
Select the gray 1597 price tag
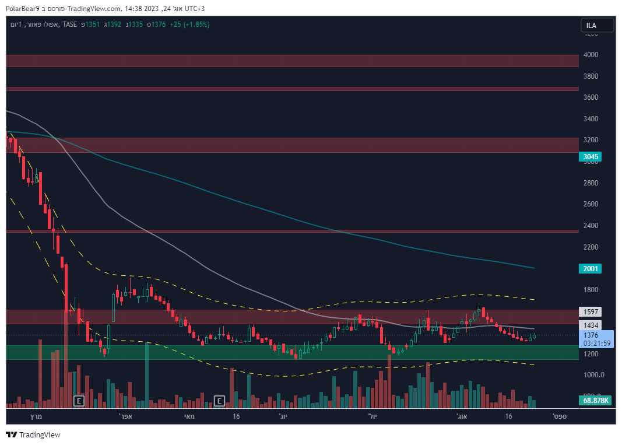coord(591,312)
